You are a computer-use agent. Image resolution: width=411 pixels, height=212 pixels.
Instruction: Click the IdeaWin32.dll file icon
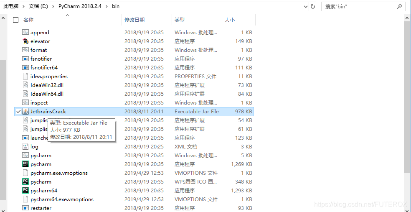pyautogui.click(x=25, y=85)
